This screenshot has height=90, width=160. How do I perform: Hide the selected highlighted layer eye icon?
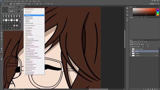pyautogui.click(x=130, y=51)
